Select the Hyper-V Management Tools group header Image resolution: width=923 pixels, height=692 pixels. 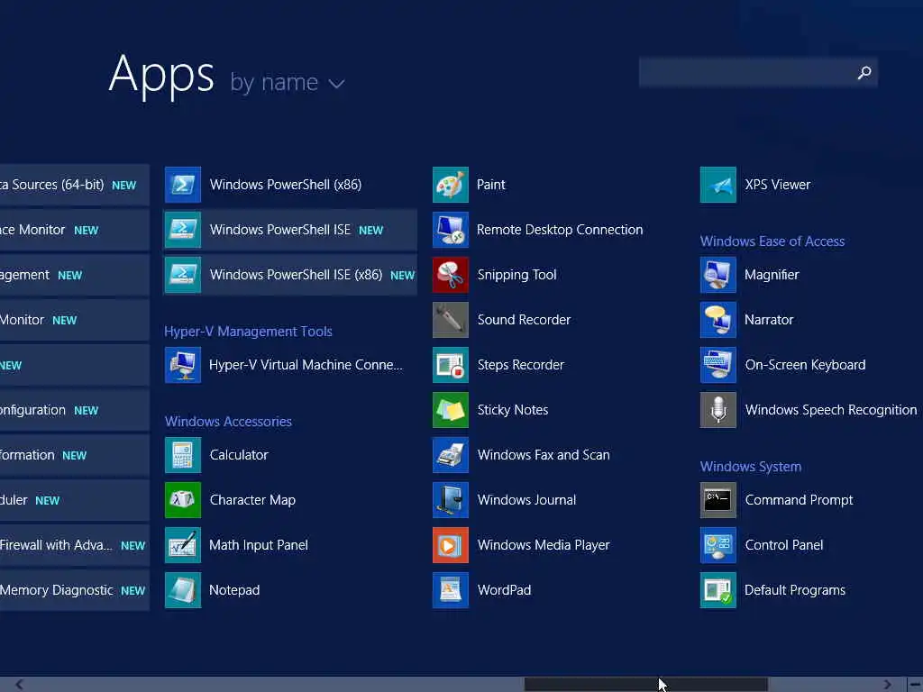[x=249, y=332]
